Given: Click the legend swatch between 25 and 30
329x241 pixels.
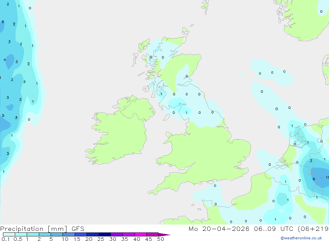Looking at the screenshot, I should pyautogui.click(x=105, y=234).
